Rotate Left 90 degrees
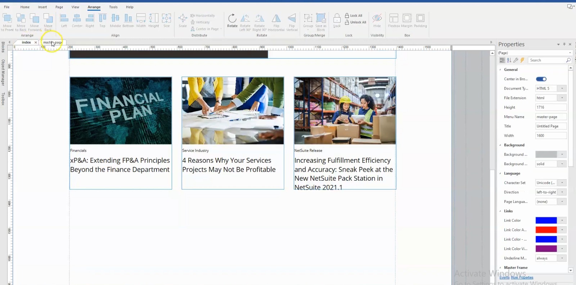Image resolution: width=576 pixels, height=285 pixels. click(x=245, y=18)
